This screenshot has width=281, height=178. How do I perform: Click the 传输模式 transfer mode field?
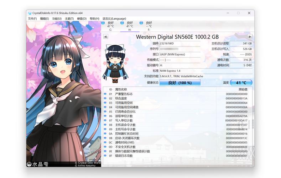point(180,60)
